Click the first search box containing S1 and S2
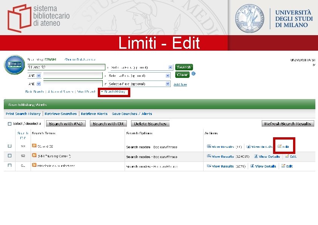This screenshot has width=318, height=225. tap(66, 67)
